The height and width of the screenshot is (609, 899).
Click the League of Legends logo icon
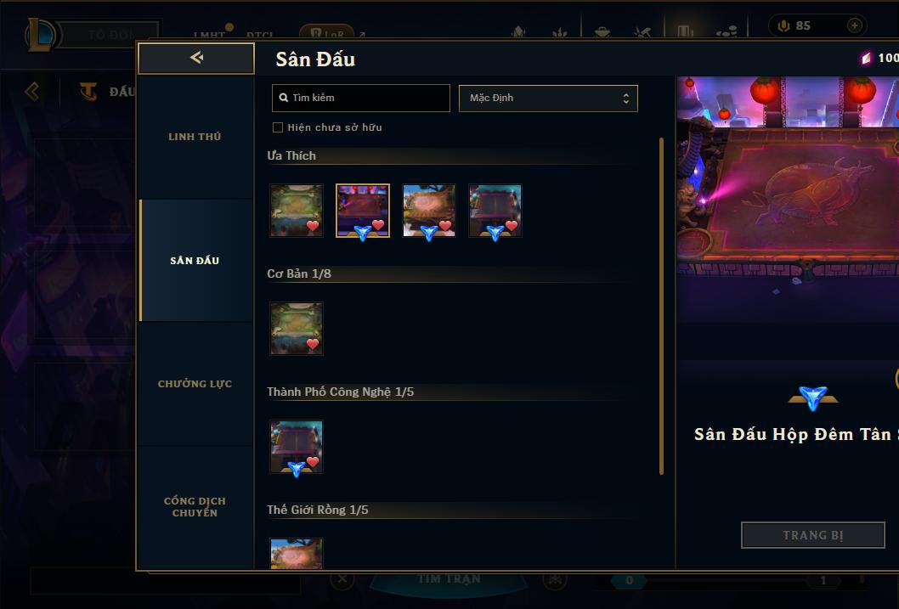[x=42, y=34]
